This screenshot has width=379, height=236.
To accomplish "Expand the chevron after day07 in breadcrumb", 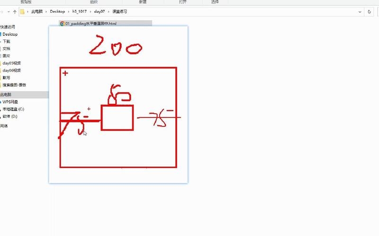I will pyautogui.click(x=108, y=11).
